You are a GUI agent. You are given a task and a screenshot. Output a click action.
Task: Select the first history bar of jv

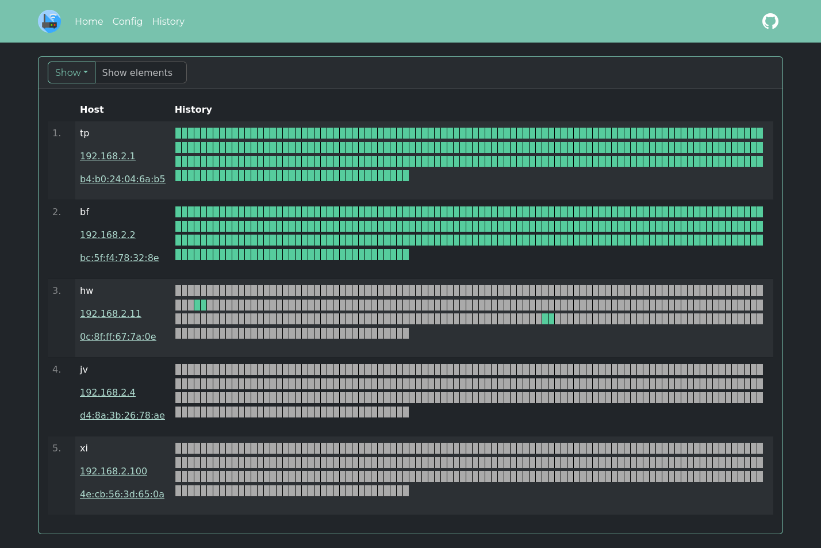coord(178,369)
